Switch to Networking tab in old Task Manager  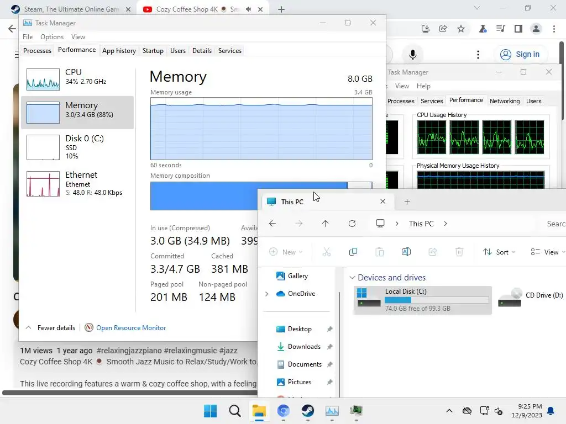(x=505, y=101)
